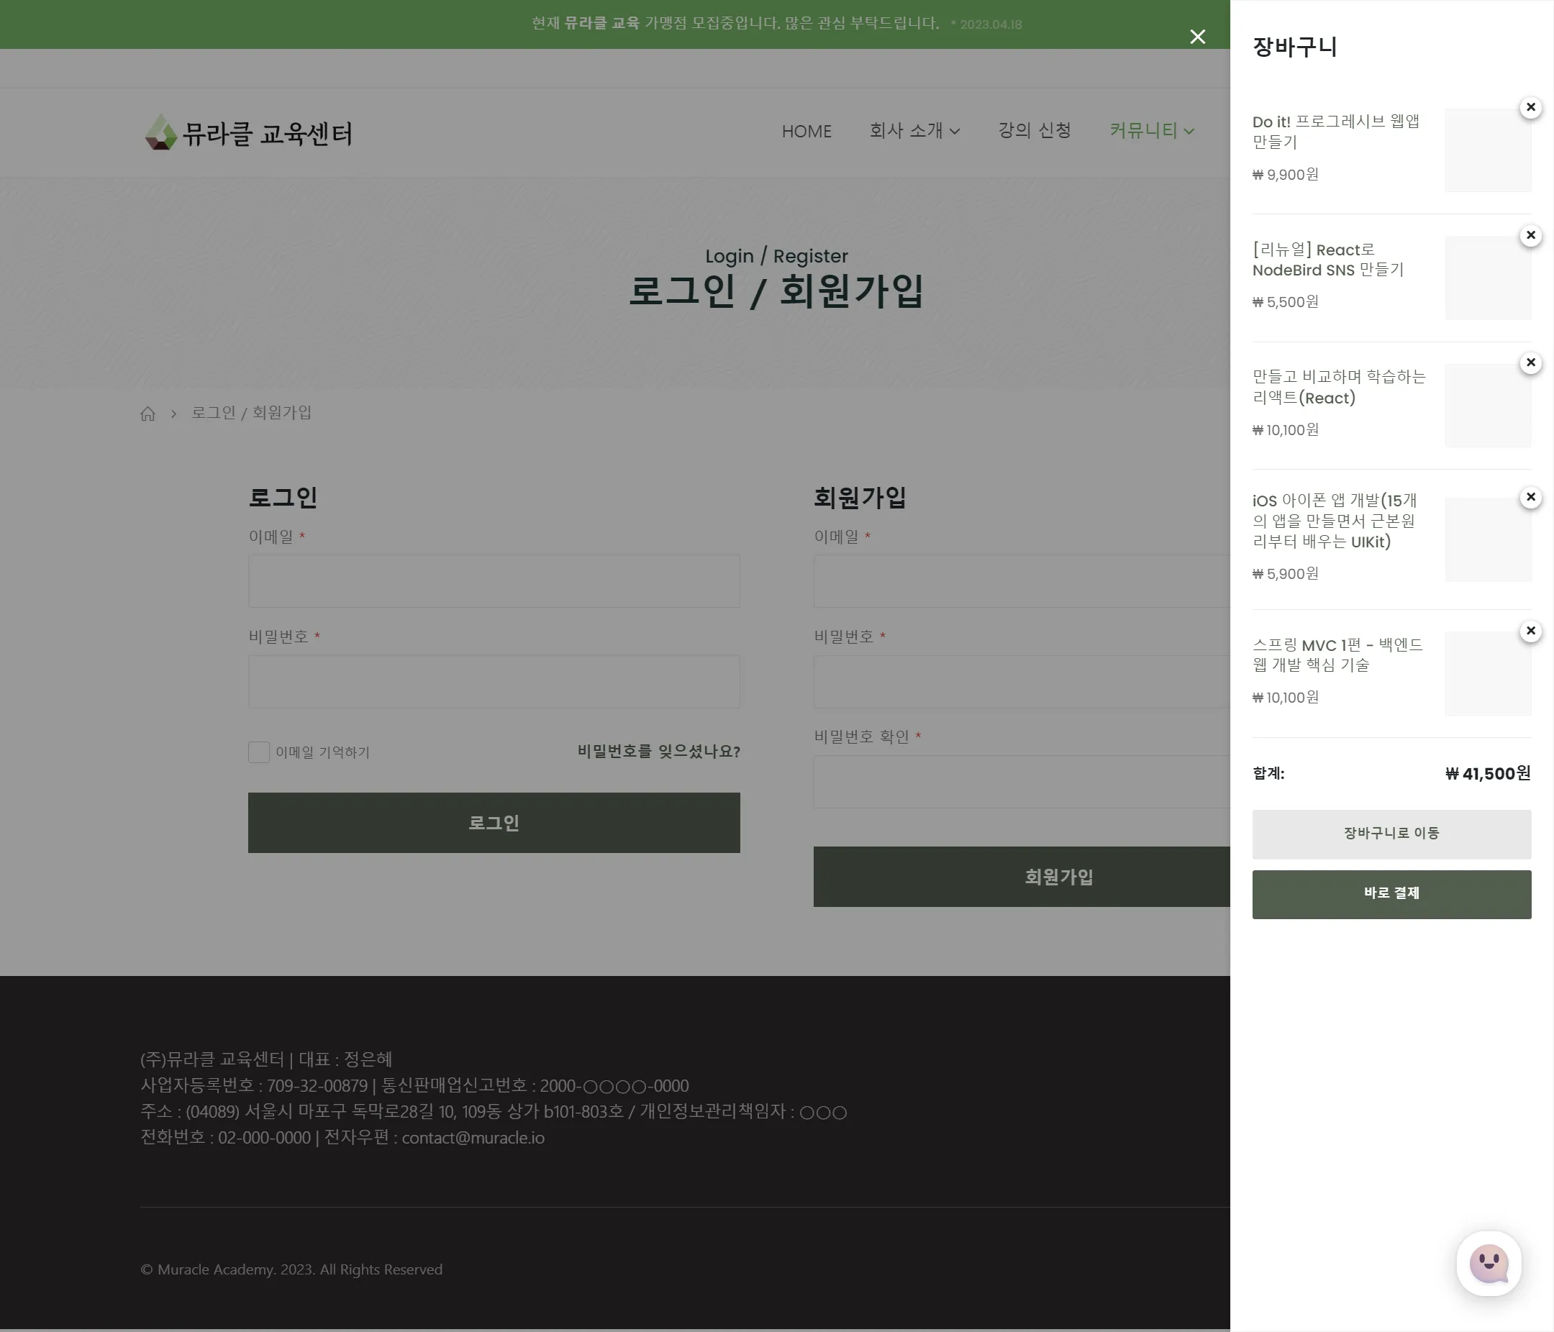
Task: Toggle the 이메일 기억하기 checkbox
Action: click(259, 752)
